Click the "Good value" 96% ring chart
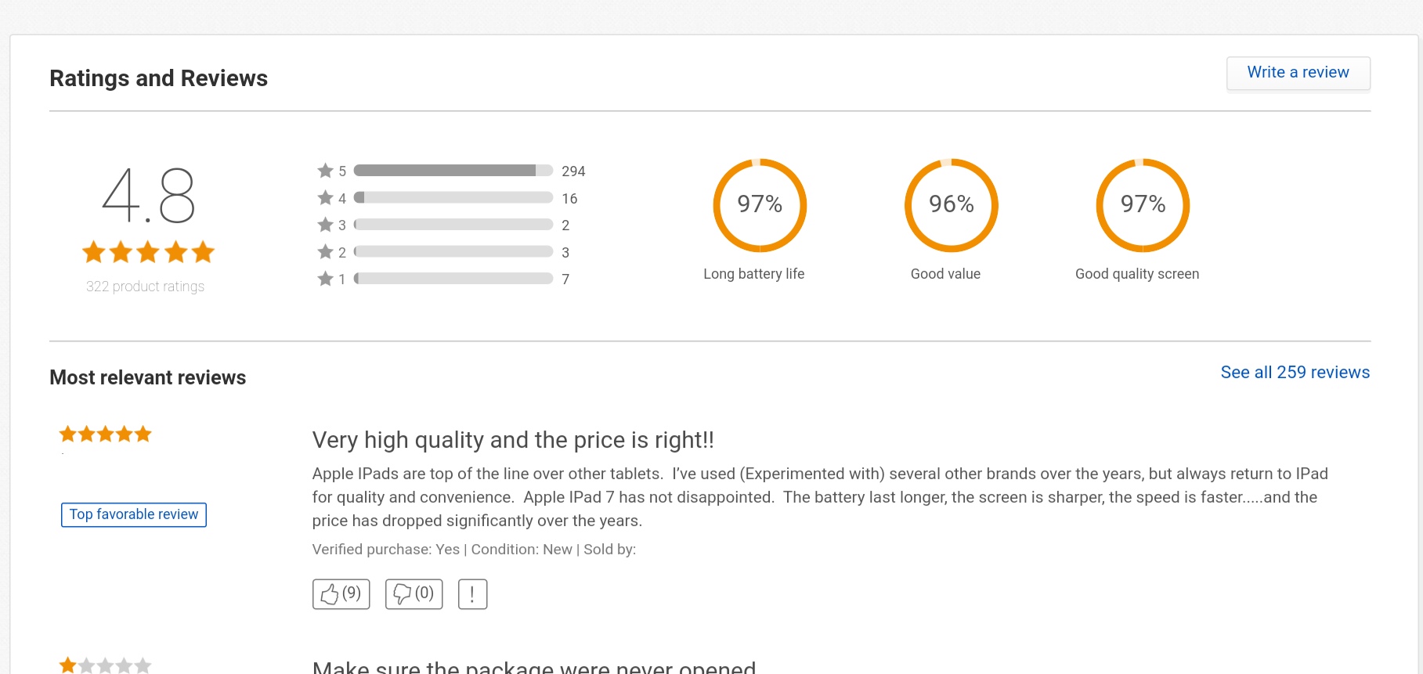 [x=951, y=205]
